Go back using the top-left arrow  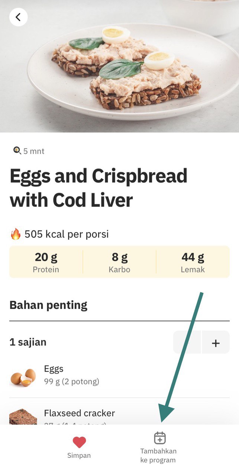[x=18, y=17]
